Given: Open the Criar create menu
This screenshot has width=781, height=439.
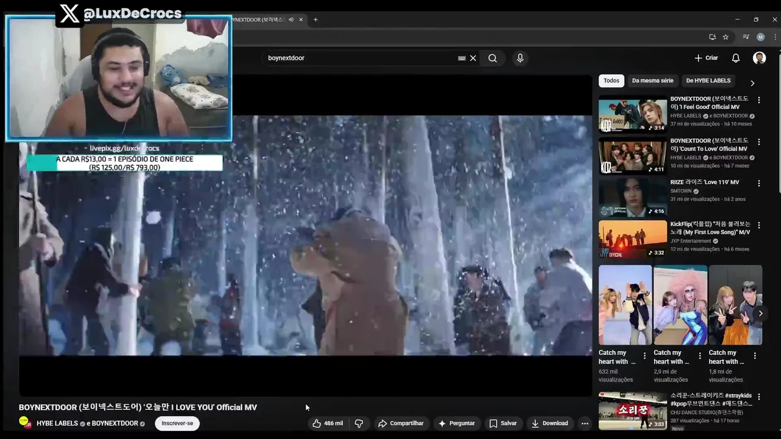Looking at the screenshot, I should coord(707,58).
